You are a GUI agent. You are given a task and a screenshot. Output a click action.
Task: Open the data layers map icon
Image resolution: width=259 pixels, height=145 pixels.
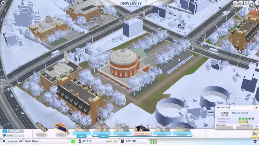(255, 141)
